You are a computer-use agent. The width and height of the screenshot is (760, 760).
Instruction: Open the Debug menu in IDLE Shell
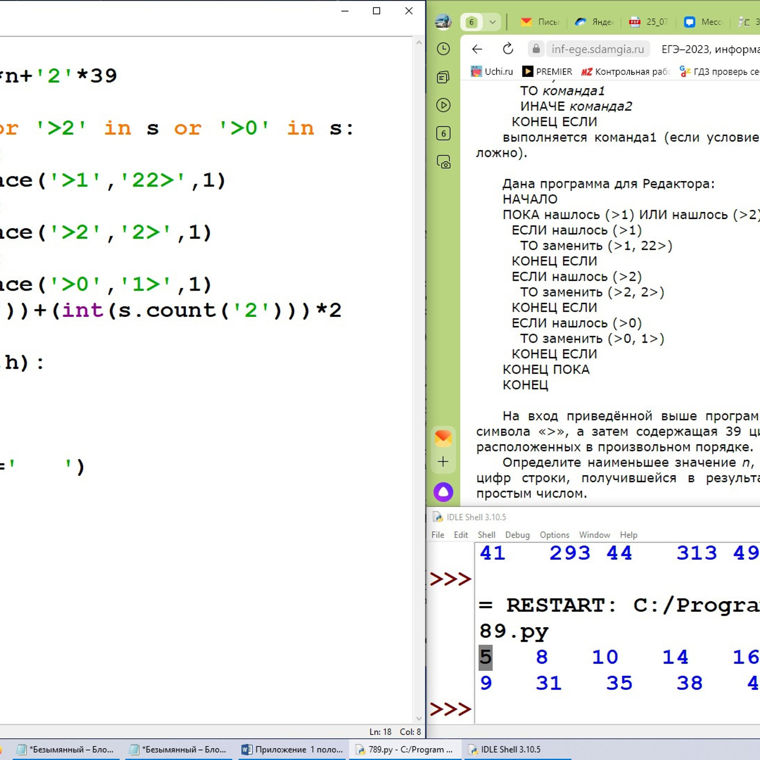tap(517, 535)
